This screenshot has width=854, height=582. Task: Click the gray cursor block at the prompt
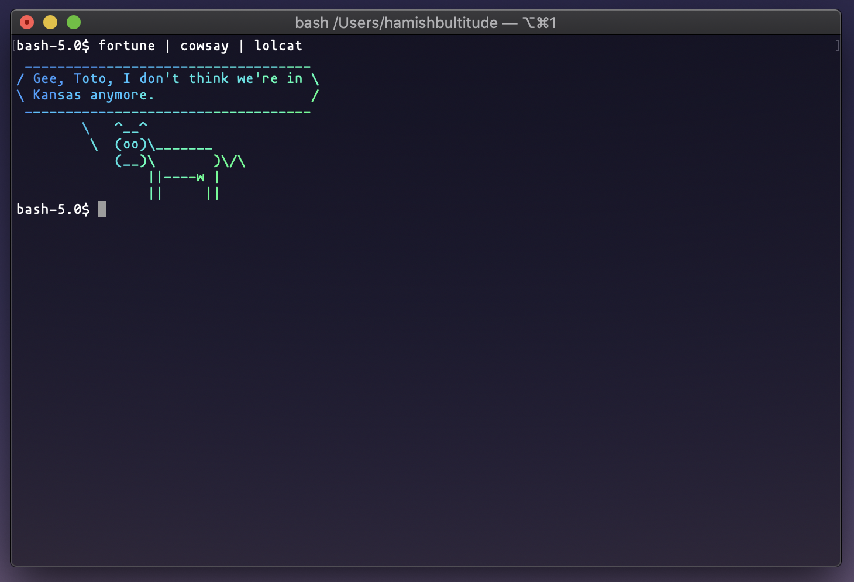click(x=102, y=209)
